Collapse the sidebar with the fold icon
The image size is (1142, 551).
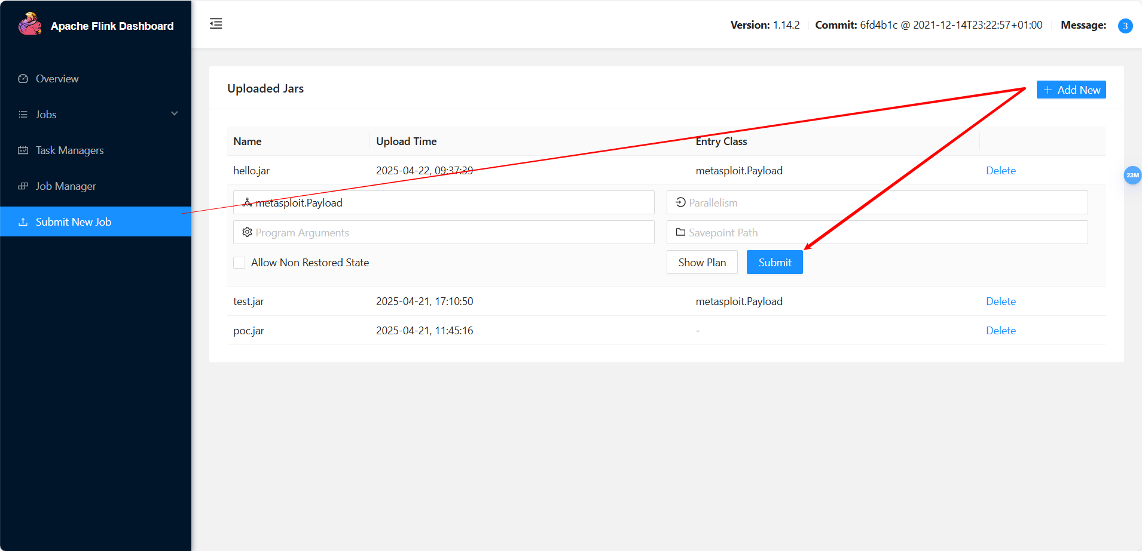point(216,24)
